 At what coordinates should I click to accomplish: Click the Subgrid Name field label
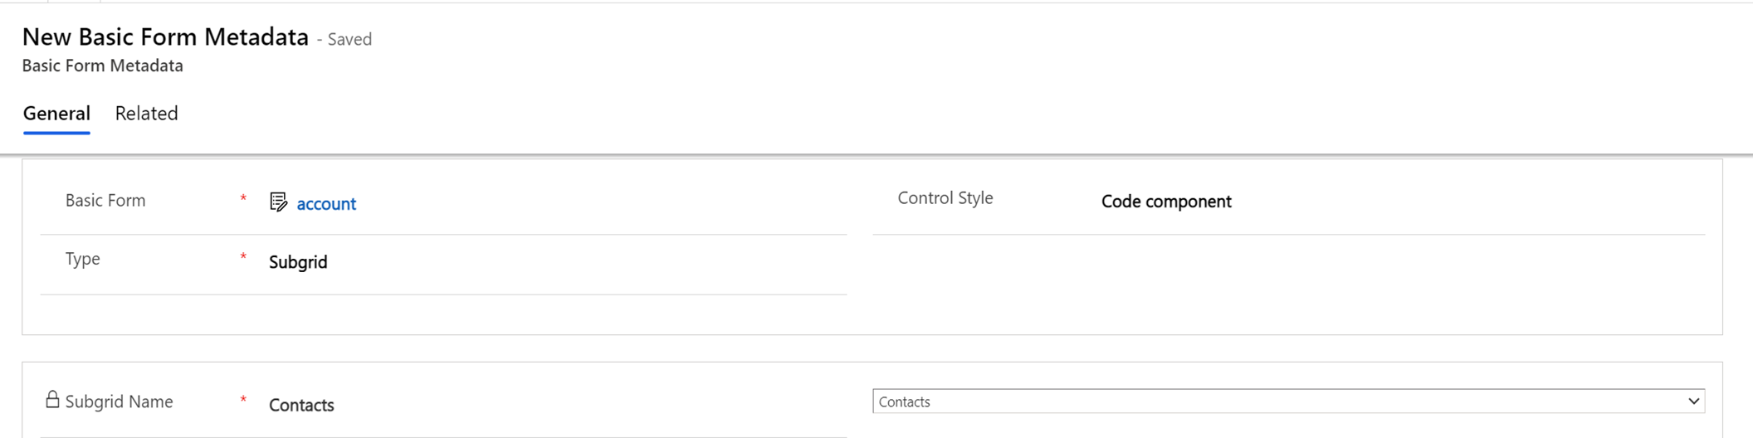coord(119,401)
